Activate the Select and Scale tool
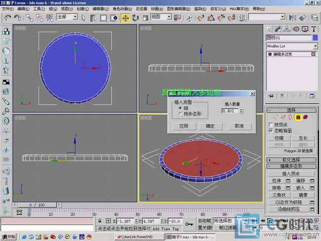The width and height of the screenshot is (321, 241). point(145,18)
